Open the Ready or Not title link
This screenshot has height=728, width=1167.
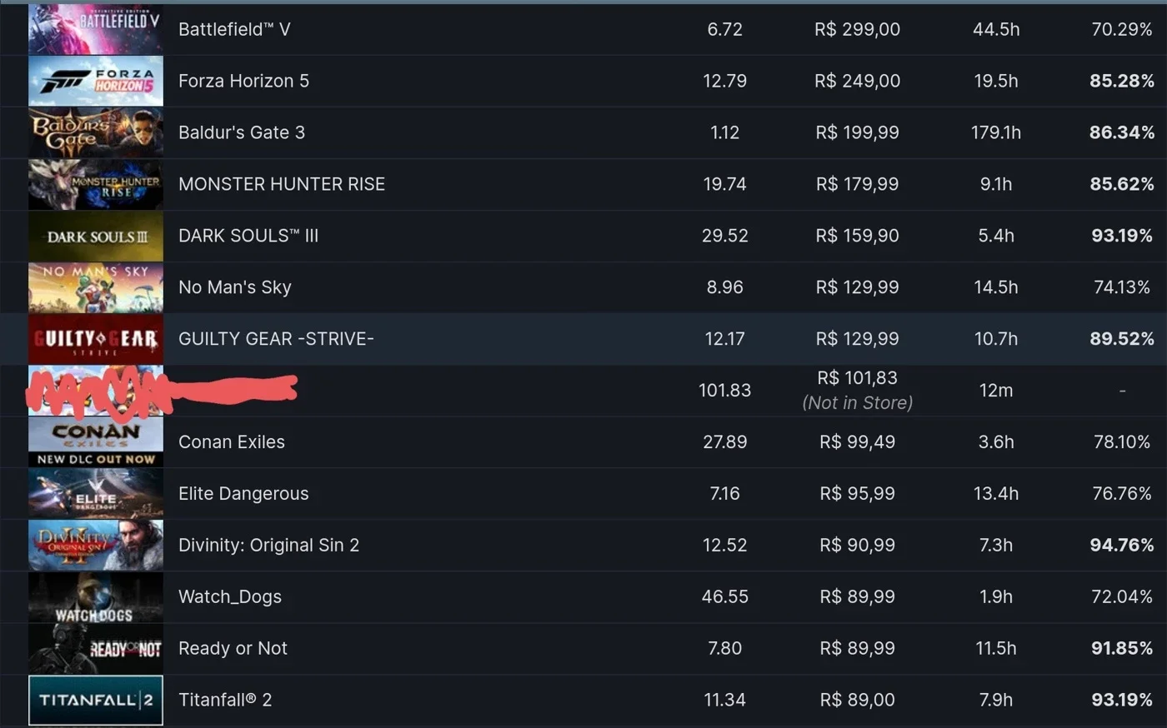pyautogui.click(x=233, y=649)
